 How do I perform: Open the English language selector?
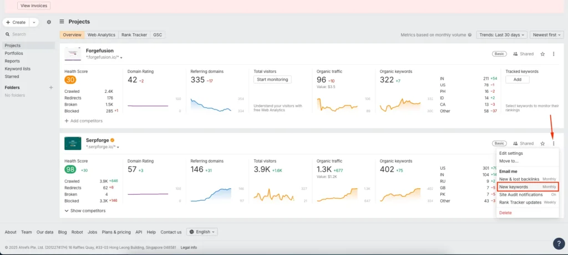(202, 232)
